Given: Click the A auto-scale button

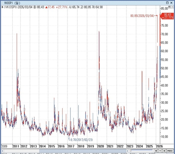Looking at the screenshot, I should (164, 151).
